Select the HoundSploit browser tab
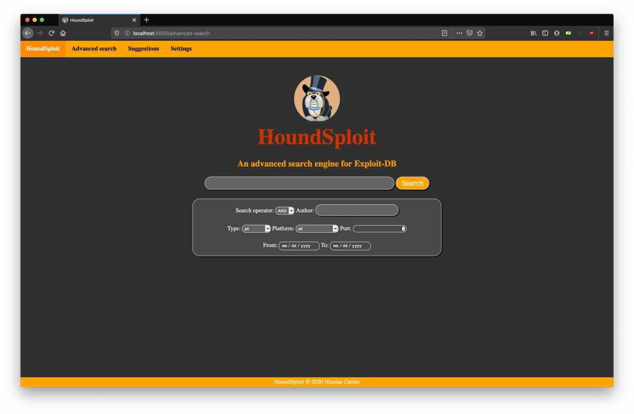 pyautogui.click(x=99, y=20)
